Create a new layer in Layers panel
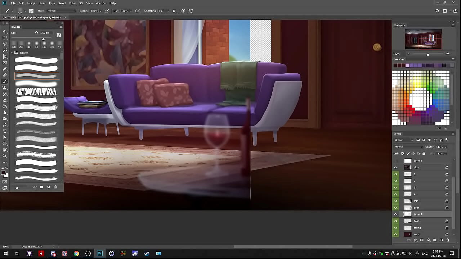The height and width of the screenshot is (259, 461). [x=441, y=240]
